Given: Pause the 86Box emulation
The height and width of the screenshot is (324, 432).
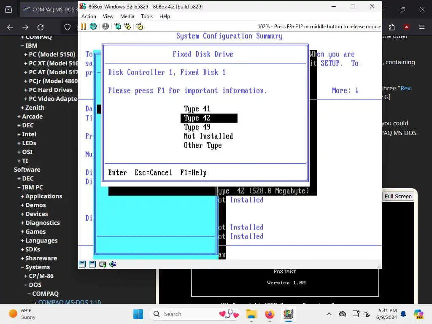Looking at the screenshot, I should 84,27.
